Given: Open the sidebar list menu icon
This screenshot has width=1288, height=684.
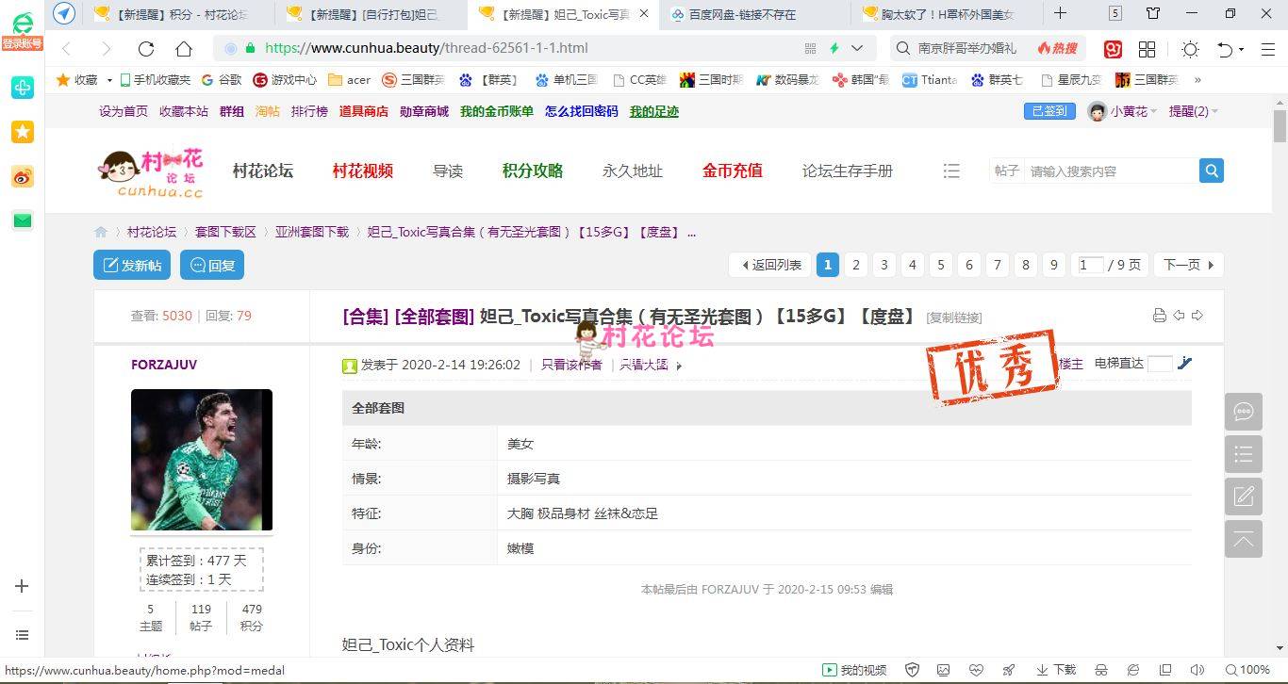Looking at the screenshot, I should pos(22,635).
